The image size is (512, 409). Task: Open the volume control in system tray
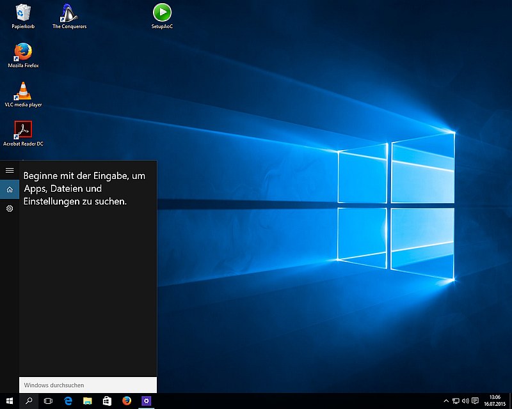coord(465,401)
